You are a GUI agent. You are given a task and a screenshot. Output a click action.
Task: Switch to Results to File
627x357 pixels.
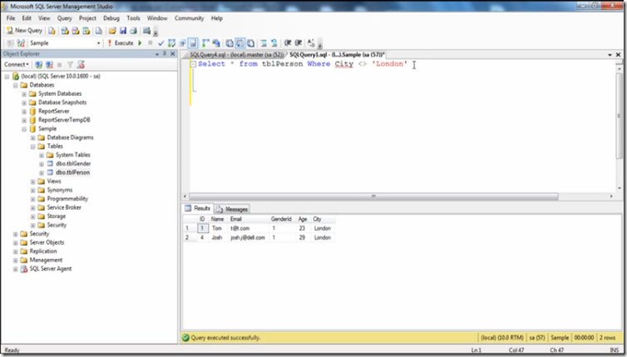click(x=251, y=42)
